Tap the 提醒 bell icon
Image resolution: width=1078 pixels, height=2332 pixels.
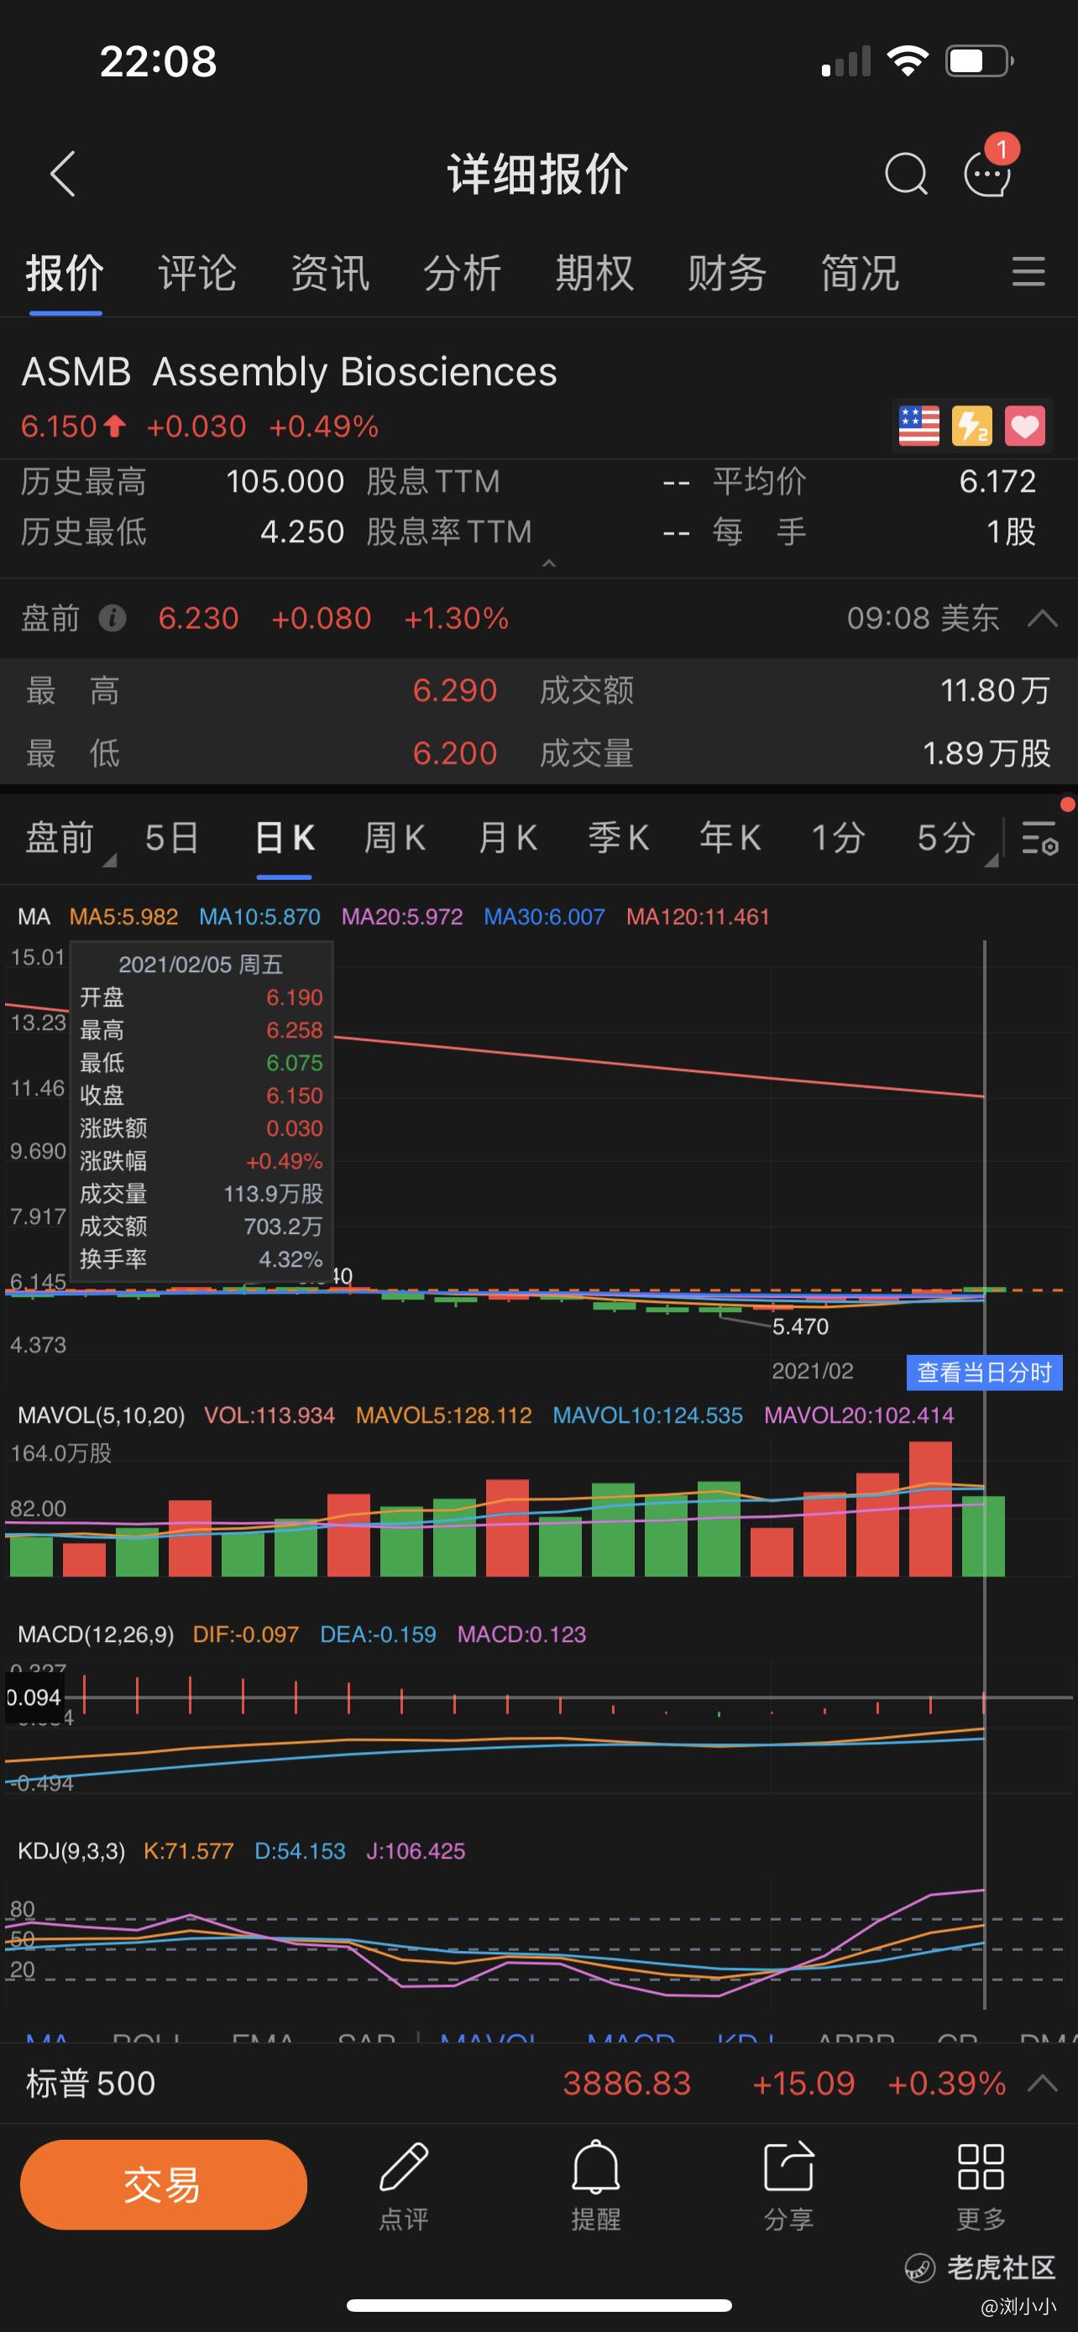pos(595,2185)
